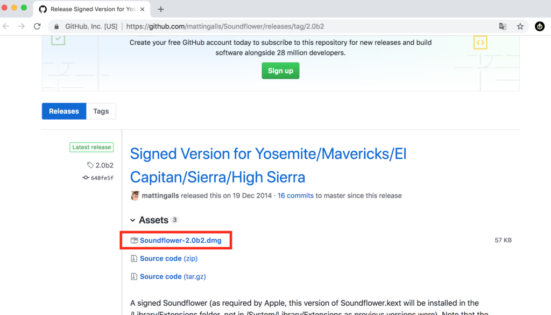Switch to the Tags tab
The image size is (551, 315).
(x=101, y=111)
